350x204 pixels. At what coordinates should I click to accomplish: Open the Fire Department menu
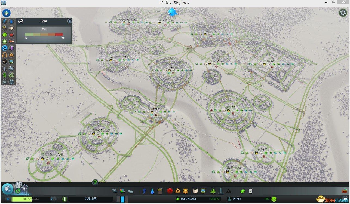tap(178, 191)
